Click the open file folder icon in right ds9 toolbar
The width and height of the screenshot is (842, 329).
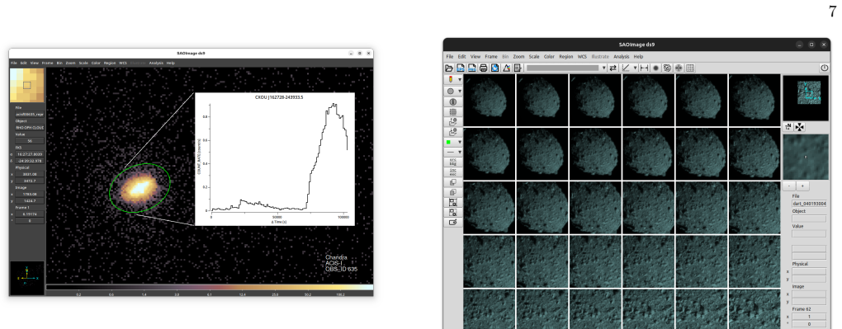tap(449, 68)
